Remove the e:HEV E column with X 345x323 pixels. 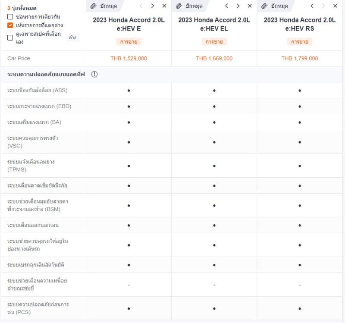pyautogui.click(x=164, y=6)
